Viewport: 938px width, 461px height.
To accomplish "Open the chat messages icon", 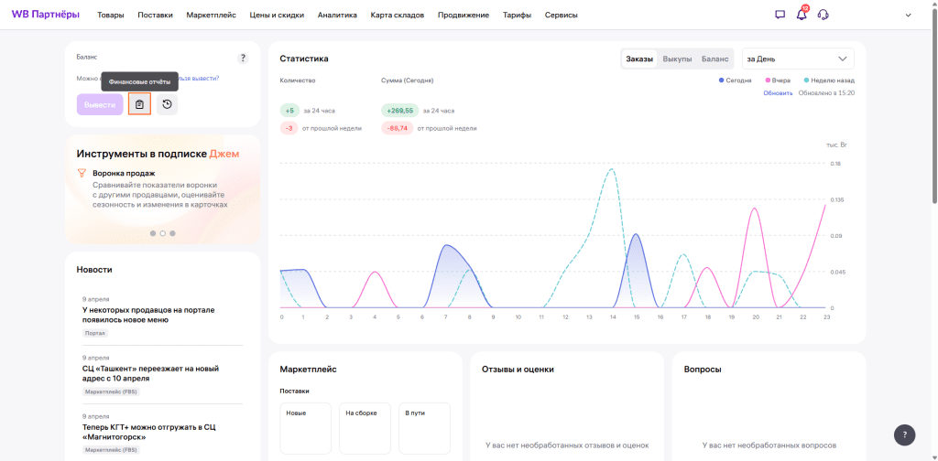I will point(780,15).
